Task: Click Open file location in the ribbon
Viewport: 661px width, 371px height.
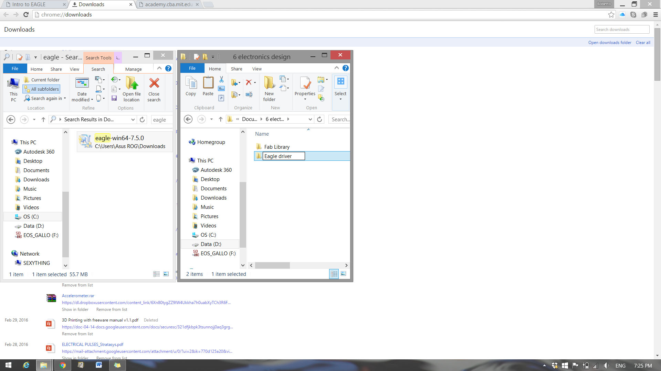Action: pyautogui.click(x=132, y=89)
